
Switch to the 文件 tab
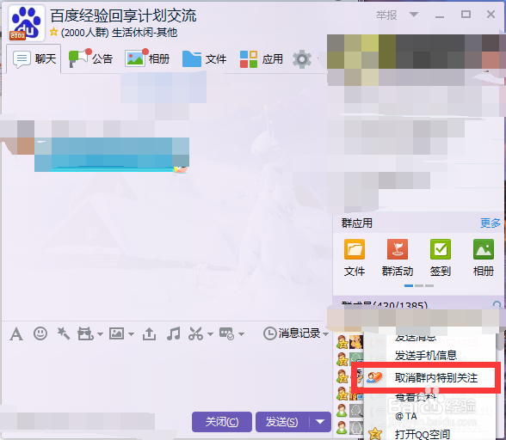point(204,59)
